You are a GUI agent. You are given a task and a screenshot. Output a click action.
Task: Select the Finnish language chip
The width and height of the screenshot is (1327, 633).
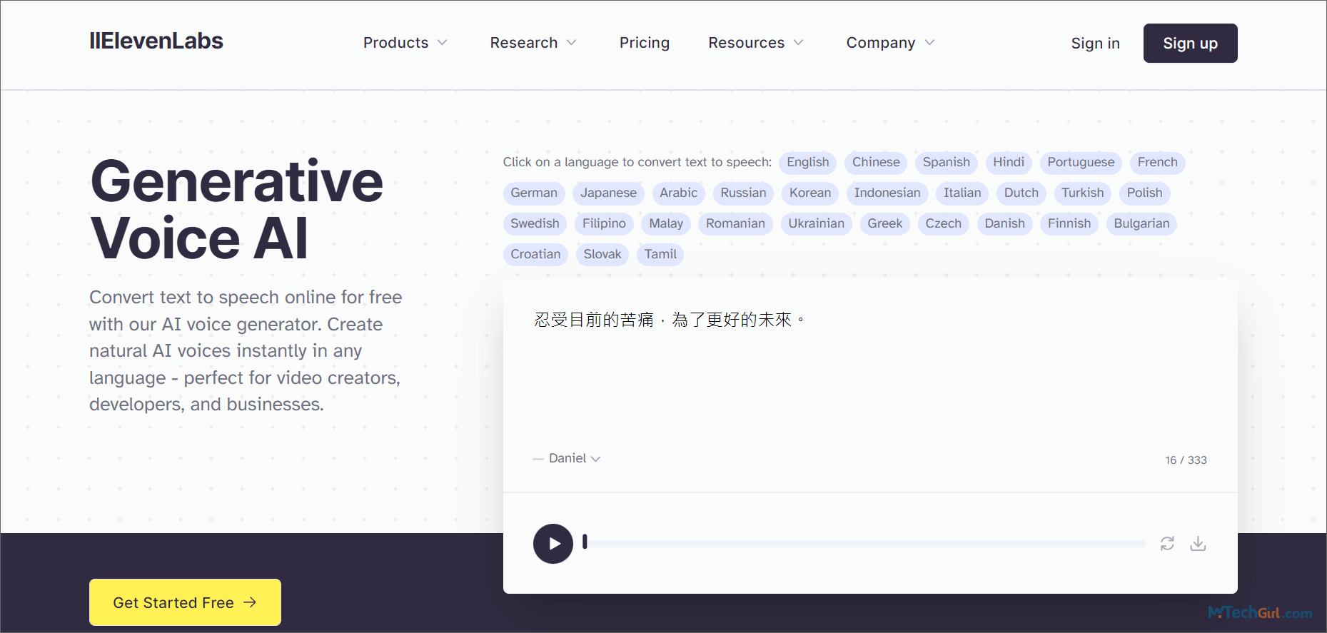1069,224
